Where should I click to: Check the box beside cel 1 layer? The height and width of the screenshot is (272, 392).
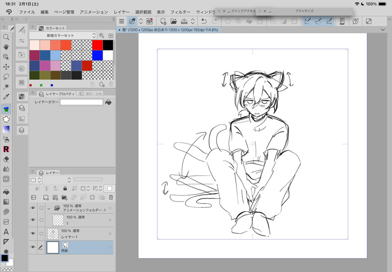[41, 220]
